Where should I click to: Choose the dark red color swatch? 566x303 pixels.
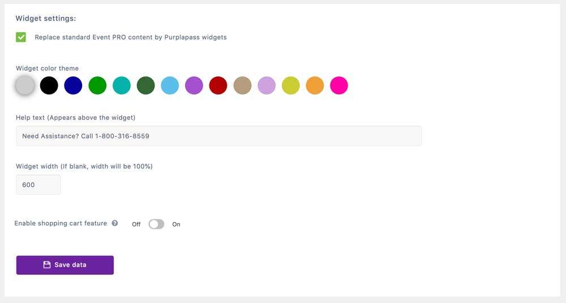pyautogui.click(x=218, y=86)
